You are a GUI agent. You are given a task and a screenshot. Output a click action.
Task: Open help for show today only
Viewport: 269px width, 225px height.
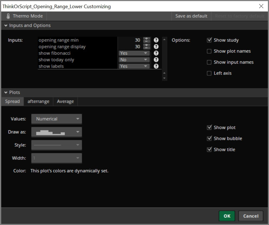156,60
